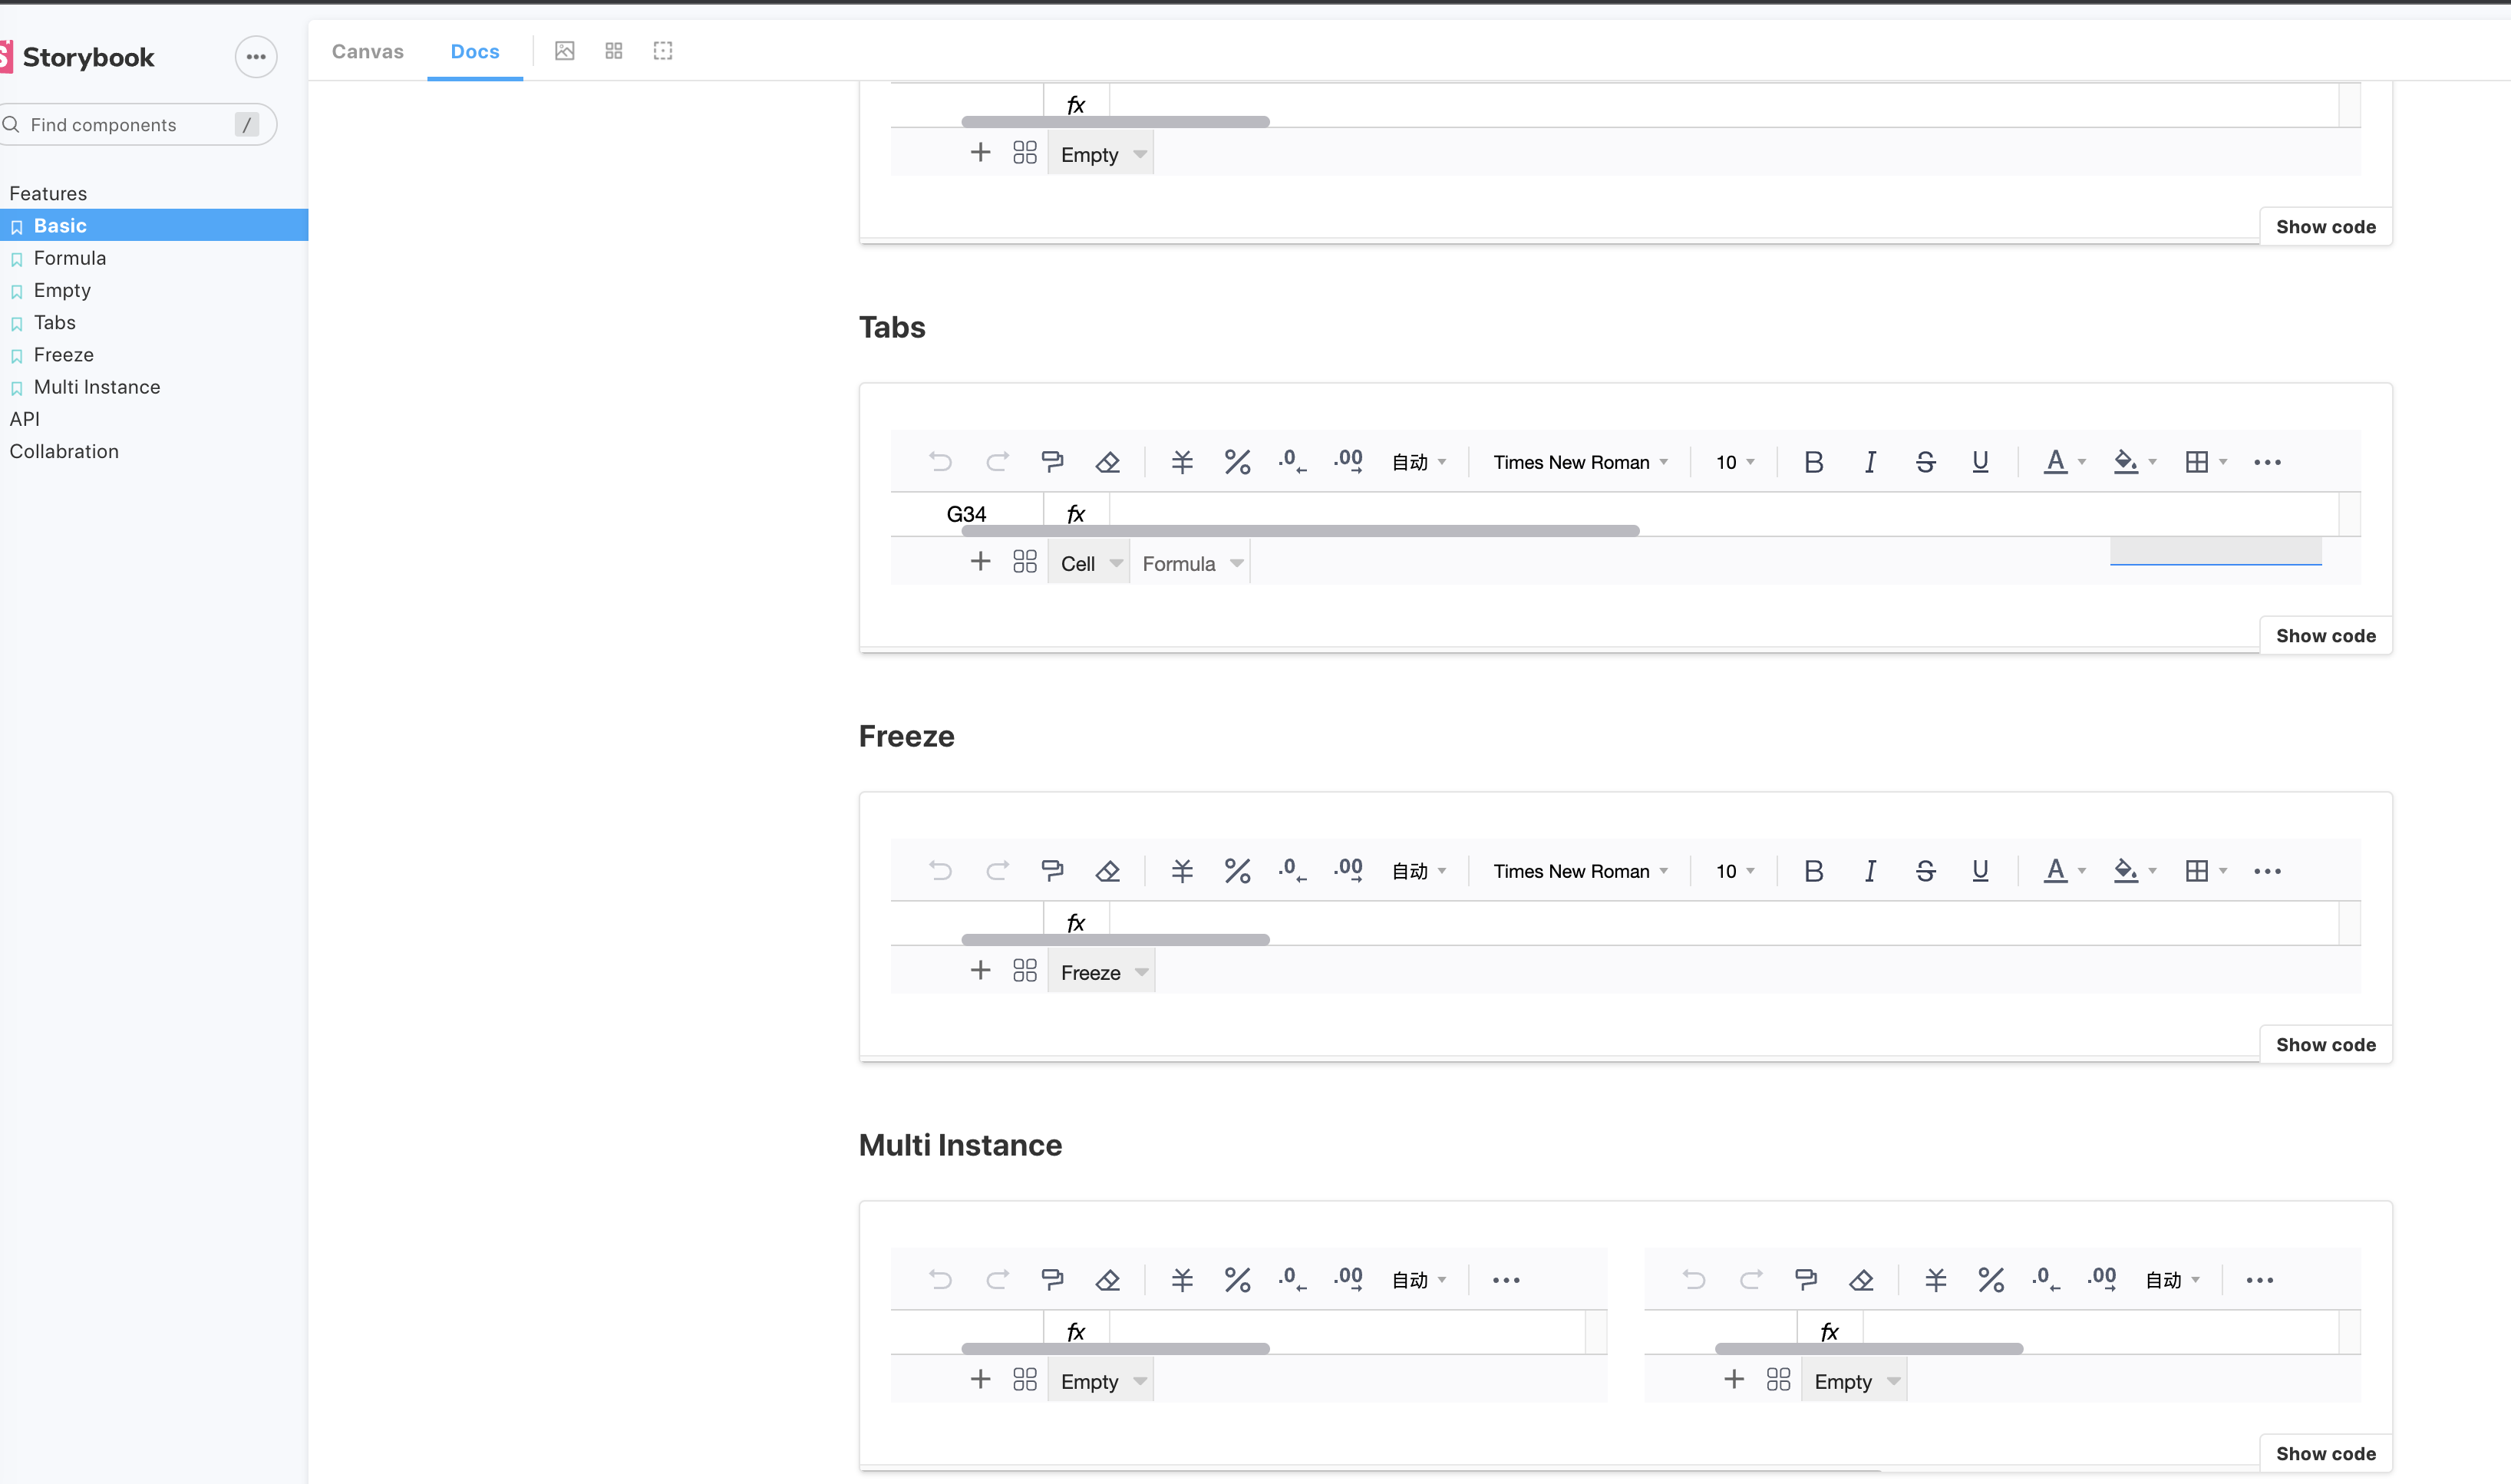Open the Freeze sheet tab dropdown
This screenshot has height=1484, width=2511.
(x=1100, y=971)
